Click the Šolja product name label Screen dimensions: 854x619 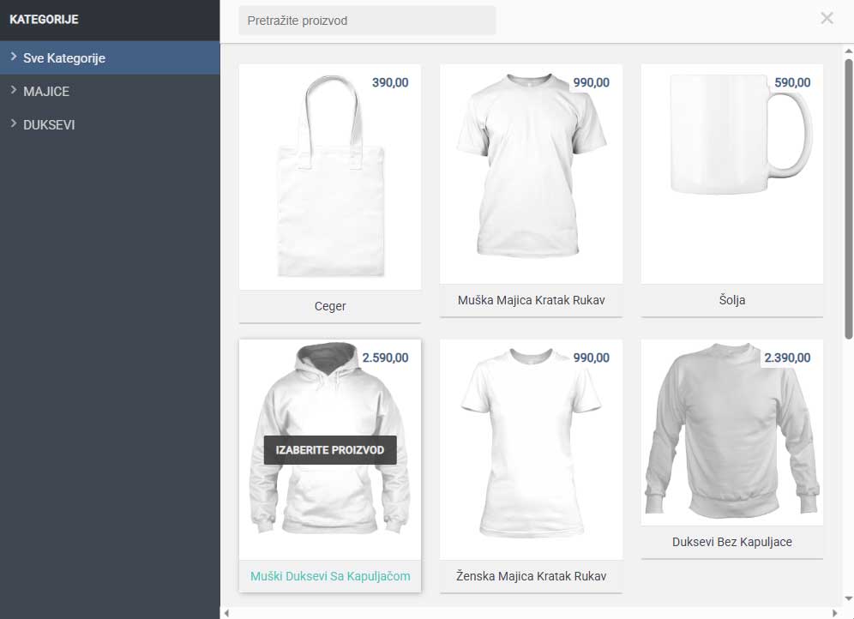coord(731,300)
